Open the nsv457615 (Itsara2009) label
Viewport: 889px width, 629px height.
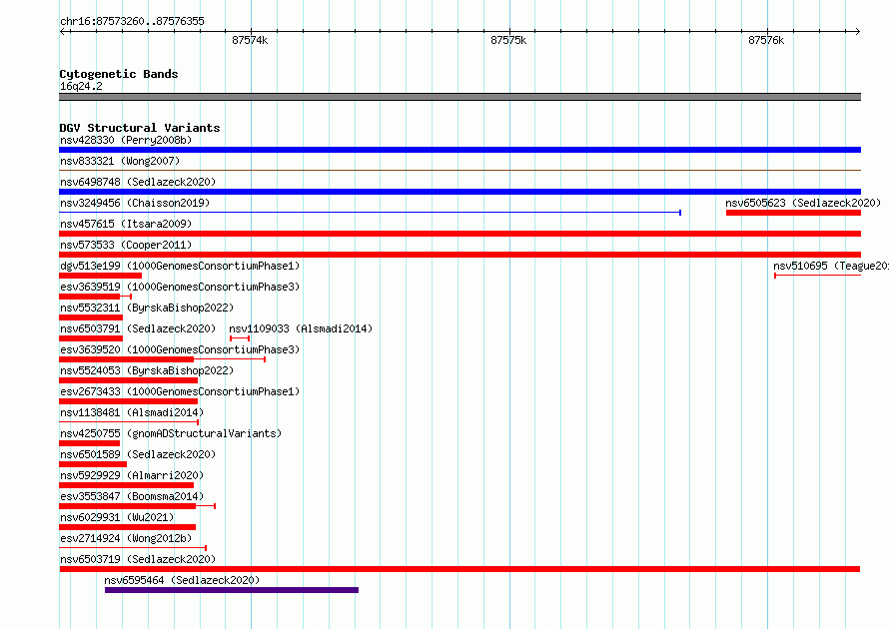126,224
